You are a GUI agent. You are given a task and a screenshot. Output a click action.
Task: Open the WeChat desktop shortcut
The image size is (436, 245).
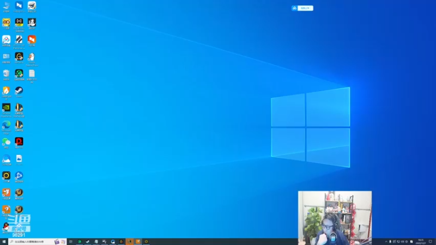point(6,143)
